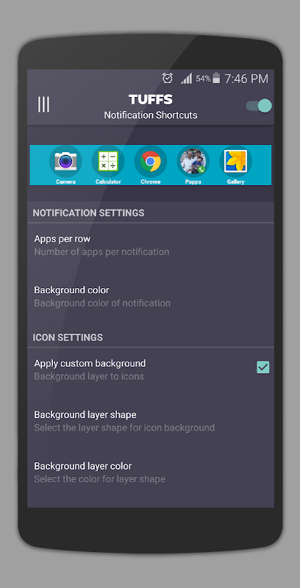Tap the Camera shortcut icon
Viewport: 300px width, 588px height.
coord(65,161)
